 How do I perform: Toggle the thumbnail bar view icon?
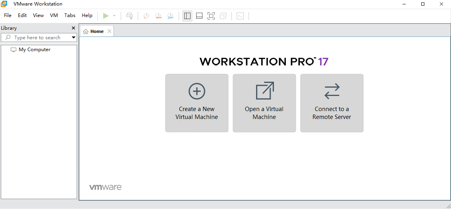click(199, 16)
